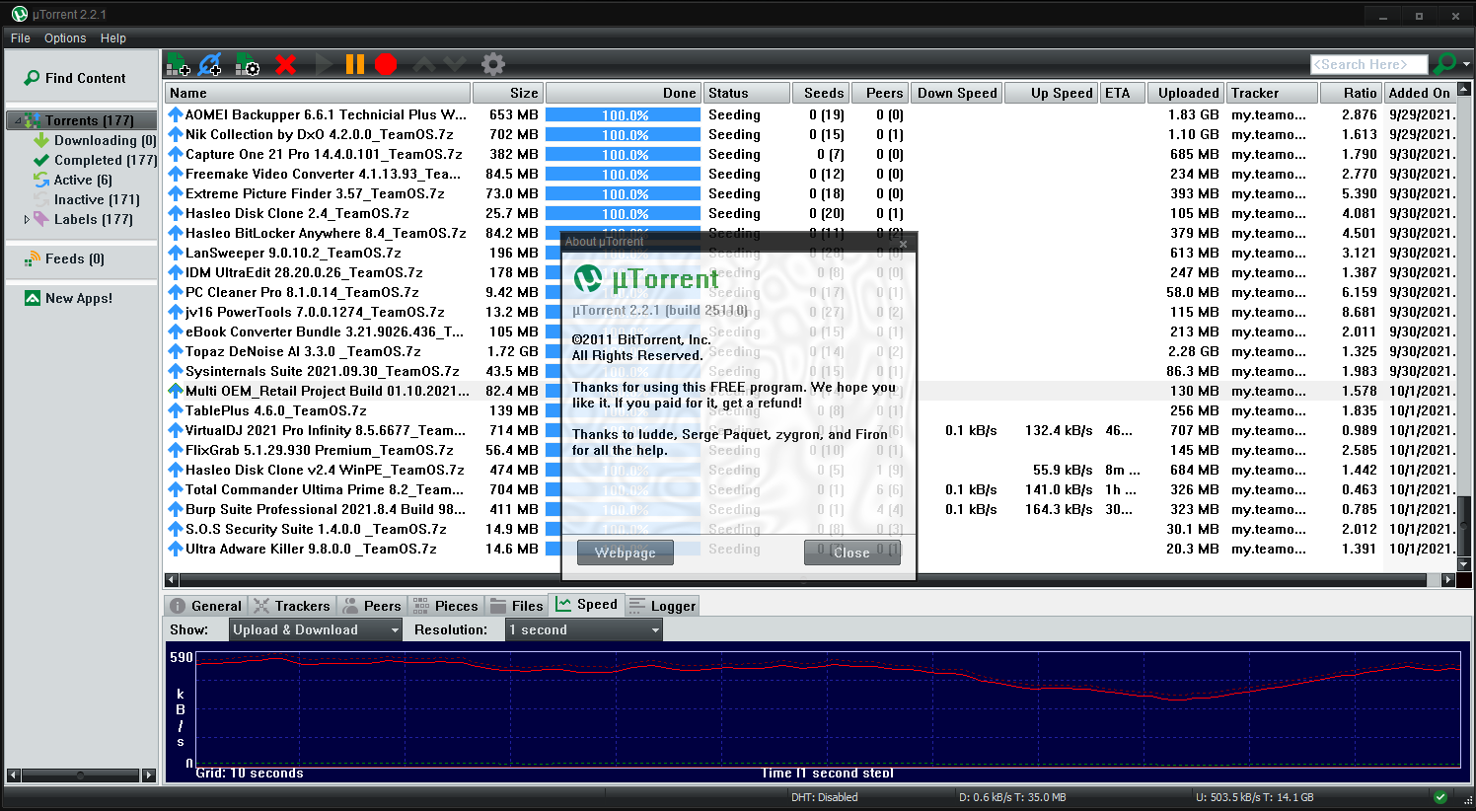Click the green network status checkmark icon
The height and width of the screenshot is (811, 1476).
(x=1440, y=797)
